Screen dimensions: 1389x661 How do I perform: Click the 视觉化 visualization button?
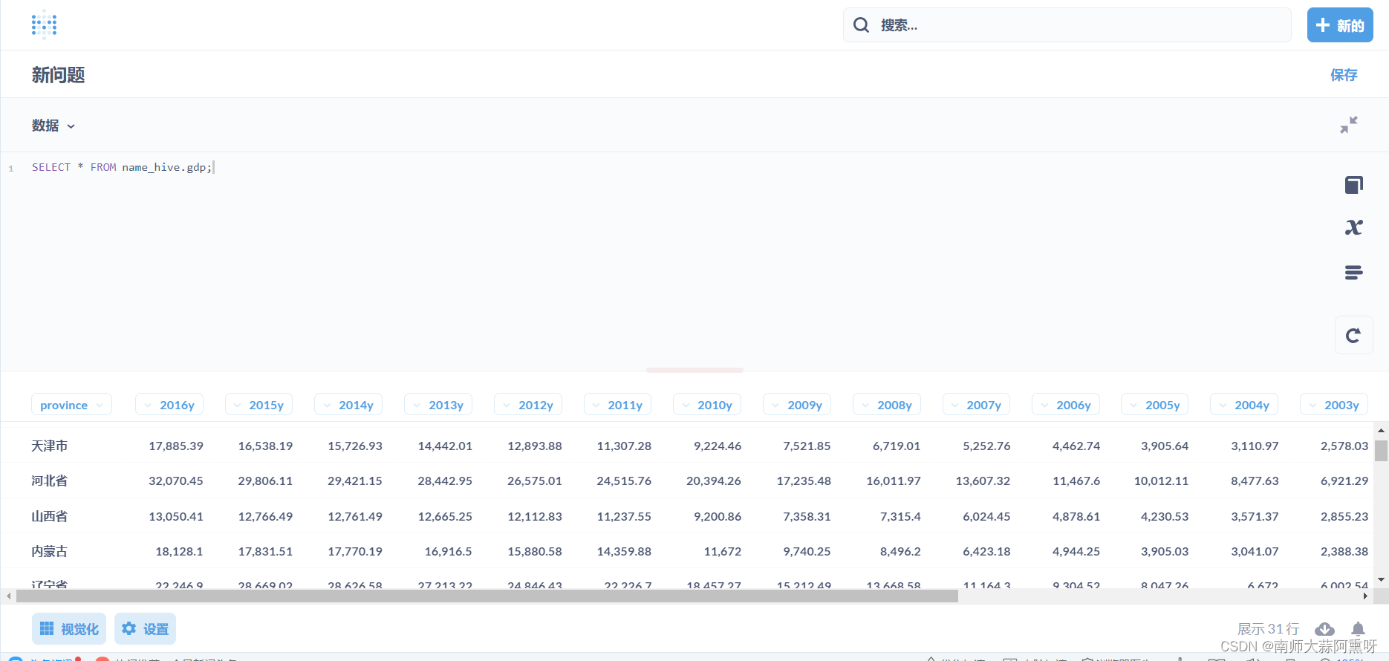coord(69,628)
